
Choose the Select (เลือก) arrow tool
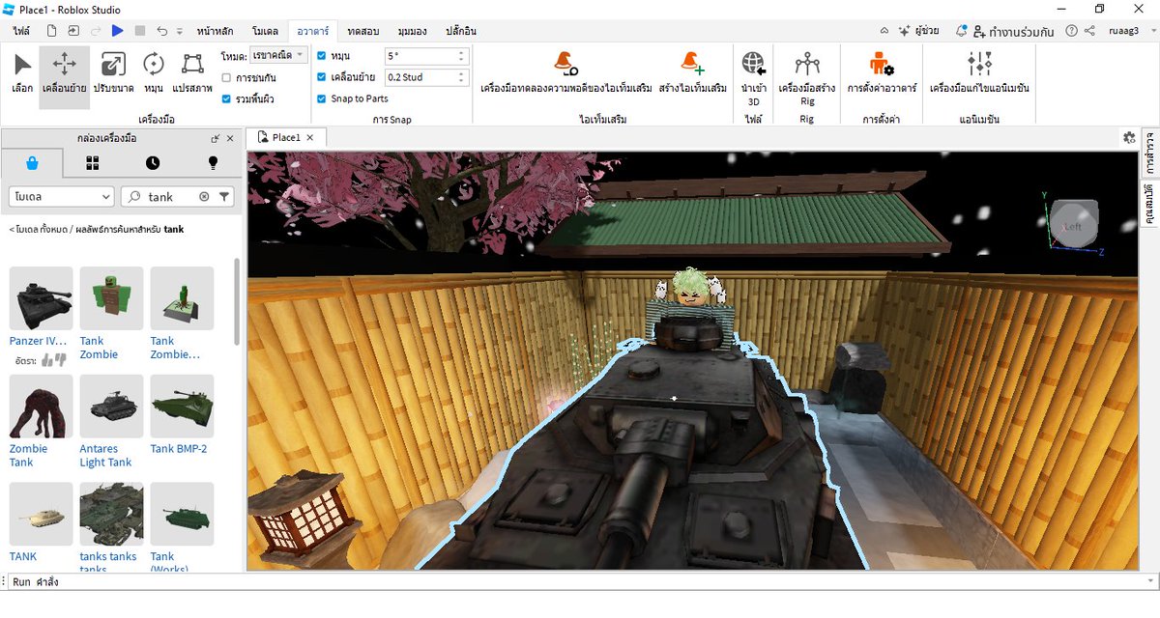click(x=22, y=72)
